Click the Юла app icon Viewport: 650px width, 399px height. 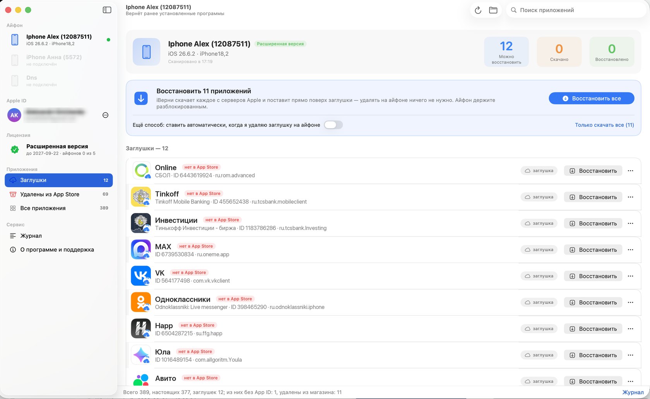pyautogui.click(x=141, y=355)
